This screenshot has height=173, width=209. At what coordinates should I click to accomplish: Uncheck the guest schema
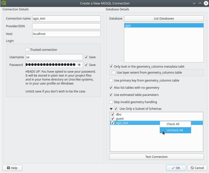pos(113,119)
